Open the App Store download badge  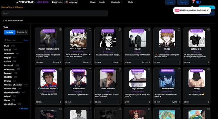(x=57, y=2)
